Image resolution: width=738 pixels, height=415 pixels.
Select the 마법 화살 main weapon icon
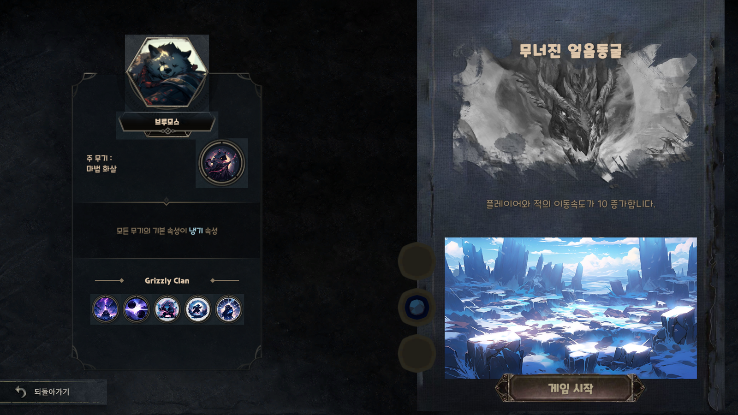(222, 163)
